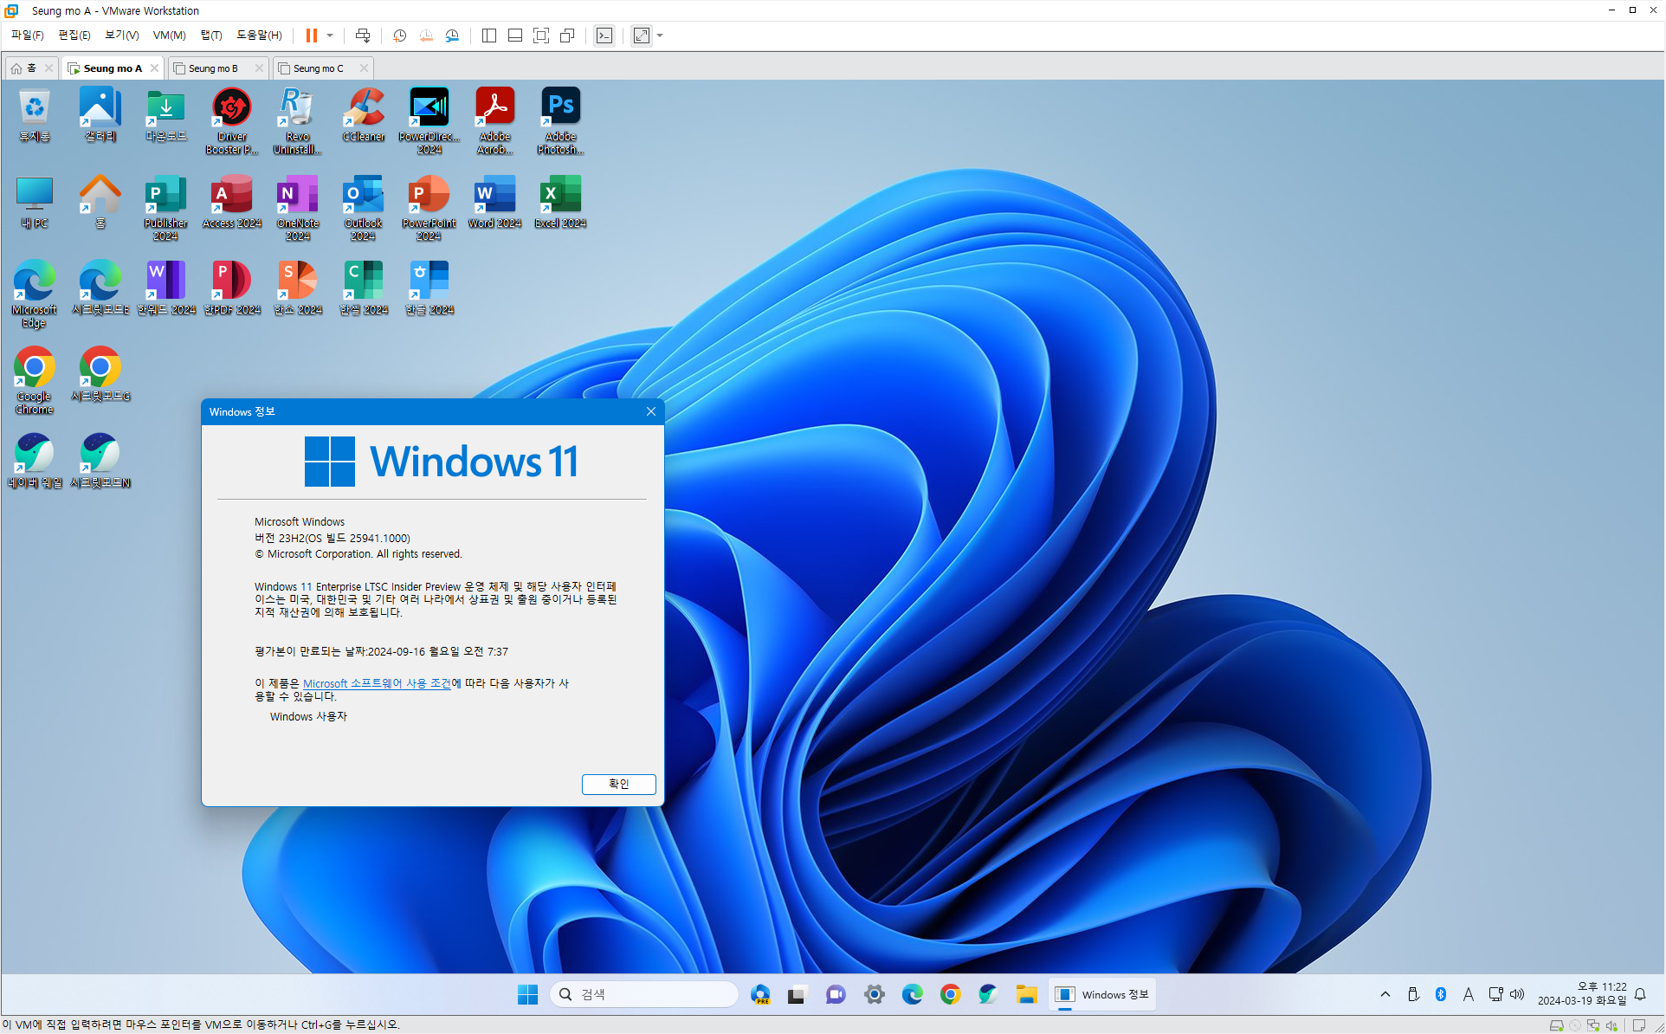Image resolution: width=1666 pixels, height=1034 pixels.
Task: Open the snapshot manager wrench icon
Action: [452, 36]
